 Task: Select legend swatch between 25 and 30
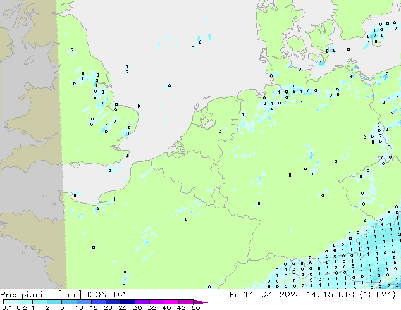[x=127, y=302]
